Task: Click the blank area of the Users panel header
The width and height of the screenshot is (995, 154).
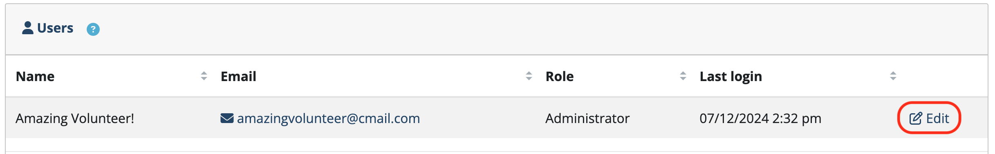Action: [531, 29]
